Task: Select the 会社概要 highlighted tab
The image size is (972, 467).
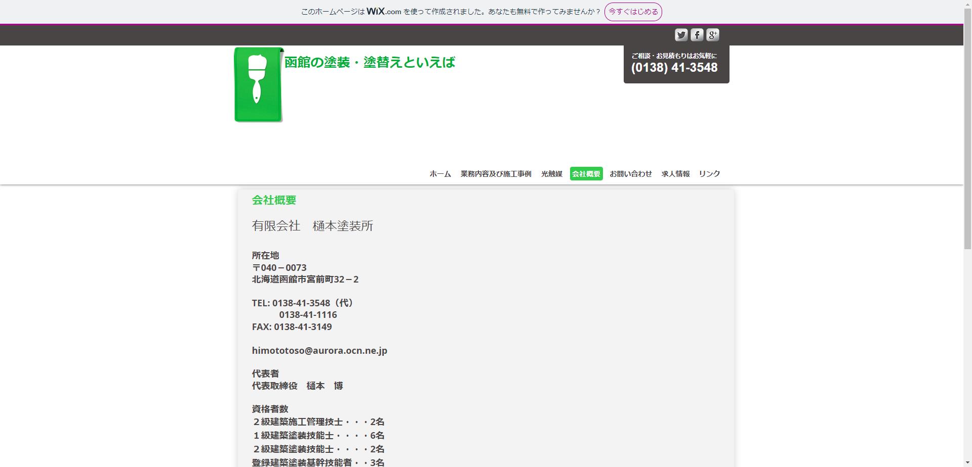Action: point(586,173)
